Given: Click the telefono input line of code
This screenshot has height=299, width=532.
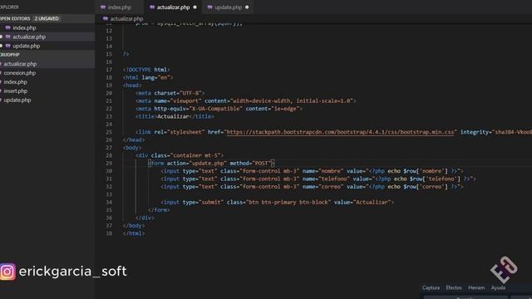Looking at the screenshot, I should [x=318, y=179].
